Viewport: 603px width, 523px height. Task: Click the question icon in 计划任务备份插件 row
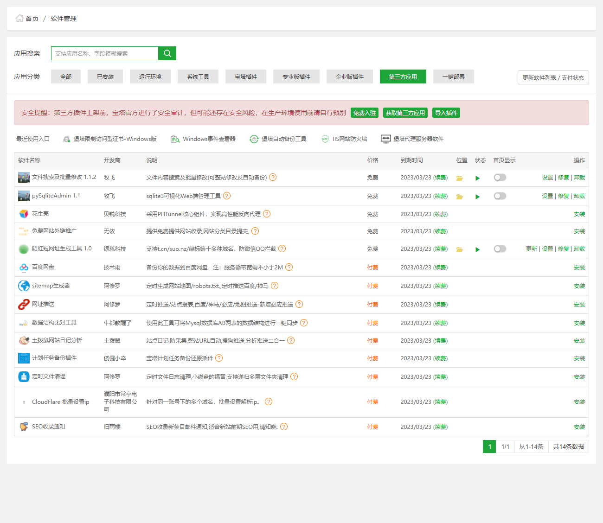pyautogui.click(x=219, y=358)
